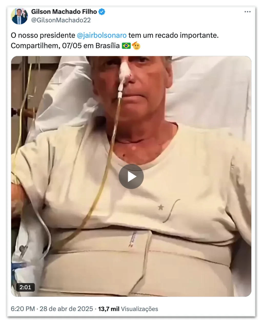Click the 13,7 mil views count
264x324 pixels.
[109, 309]
